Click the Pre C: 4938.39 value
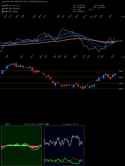125x166 pixels. point(79,12)
